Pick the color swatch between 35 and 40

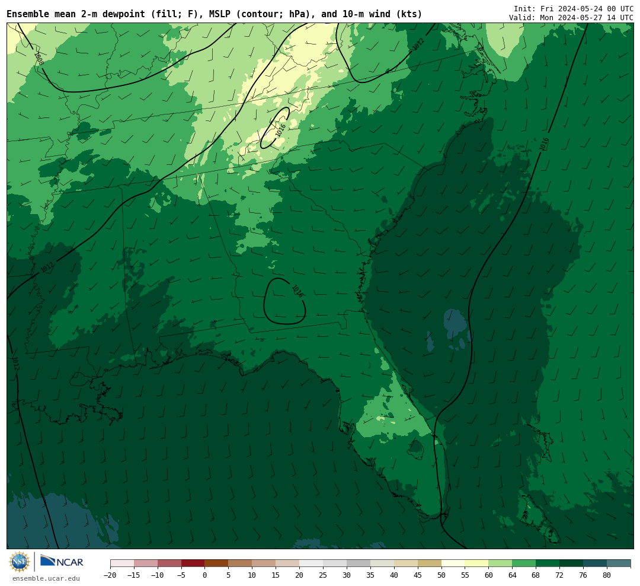pyautogui.click(x=382, y=563)
